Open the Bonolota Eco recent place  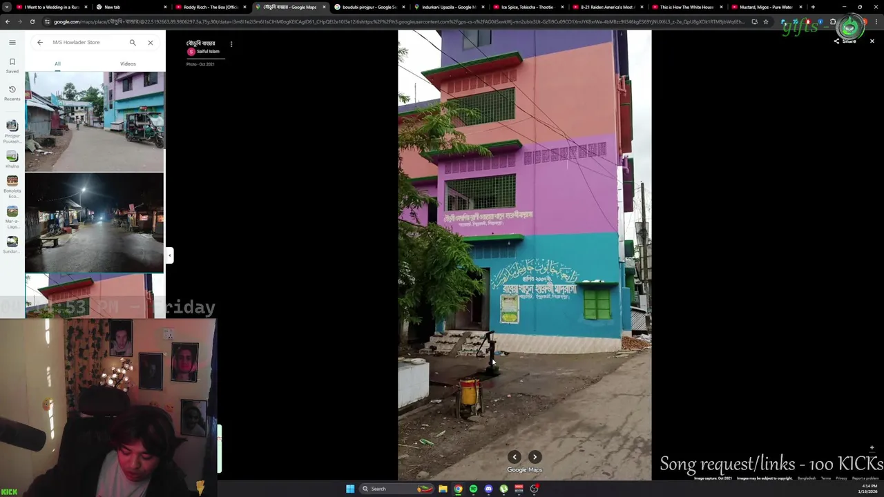(12, 187)
